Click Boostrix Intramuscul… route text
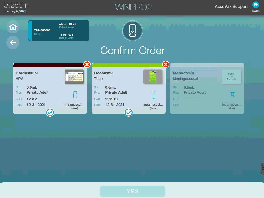Image resolution: width=264 pixels, height=198 pixels. (153, 105)
